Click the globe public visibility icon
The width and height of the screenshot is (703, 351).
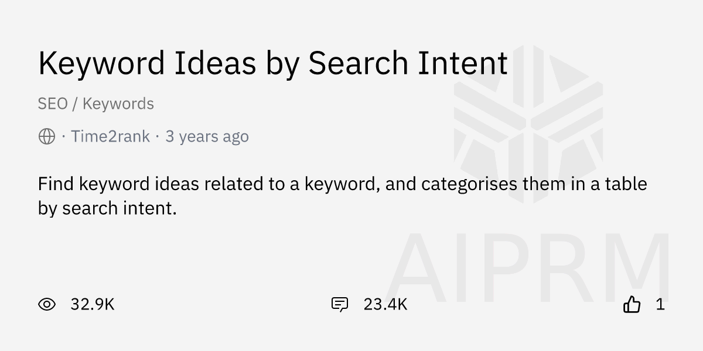pyautogui.click(x=47, y=137)
